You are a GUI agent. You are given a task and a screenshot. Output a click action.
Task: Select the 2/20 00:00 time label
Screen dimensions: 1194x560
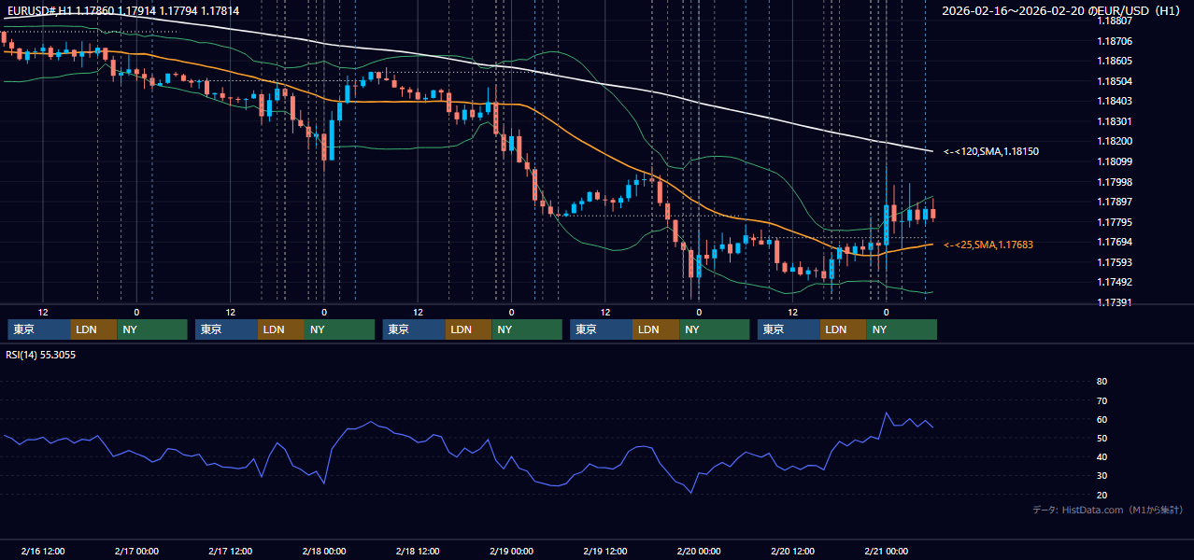[699, 551]
